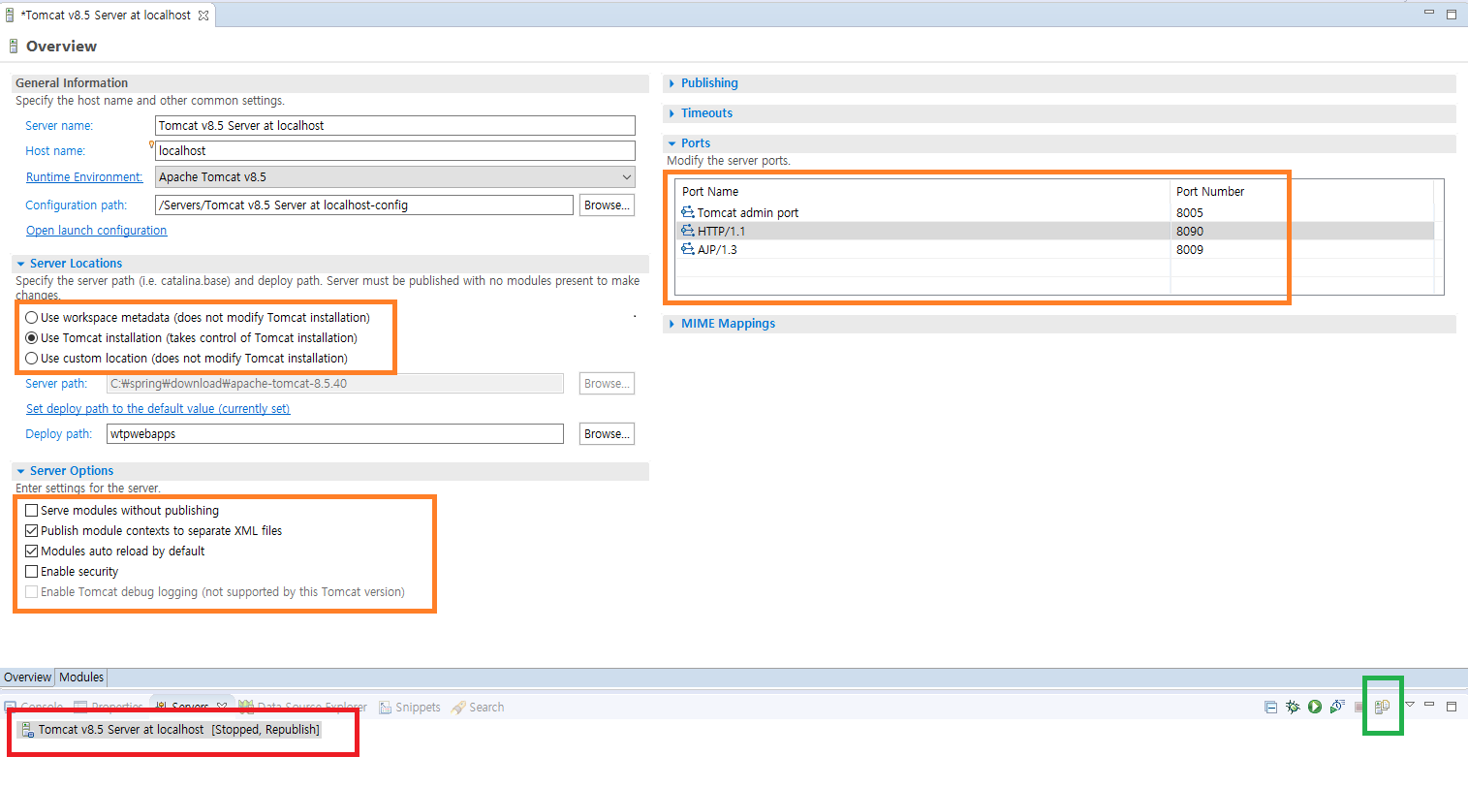The height and width of the screenshot is (788, 1468).
Task: Click port number 8005
Action: tap(1190, 213)
